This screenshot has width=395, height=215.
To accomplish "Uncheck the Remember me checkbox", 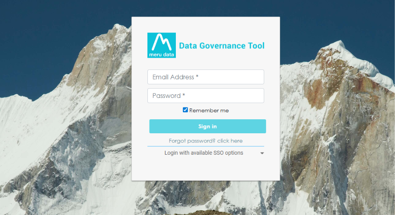I will 185,110.
